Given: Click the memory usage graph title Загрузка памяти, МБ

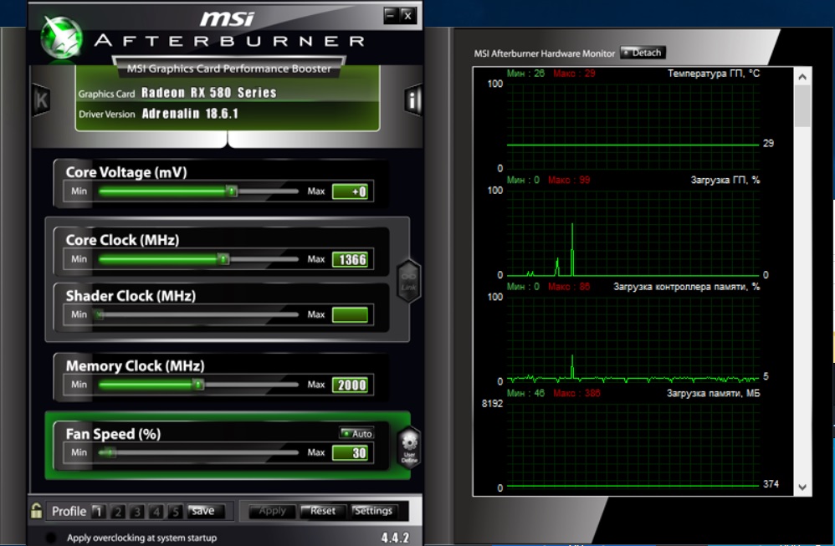Looking at the screenshot, I should [714, 393].
